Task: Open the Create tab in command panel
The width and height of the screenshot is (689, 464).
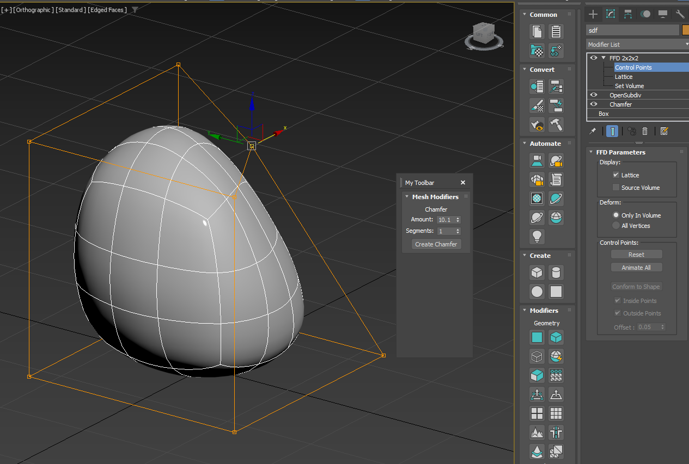Action: coord(593,14)
